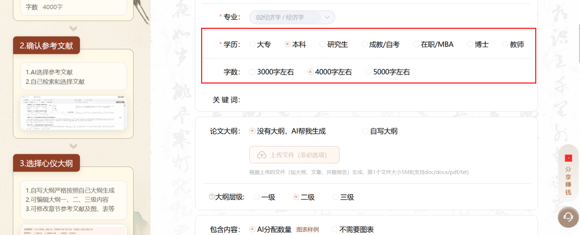Set word count to 3000字左右
Viewport: 580px width, 235px height.
252,72
